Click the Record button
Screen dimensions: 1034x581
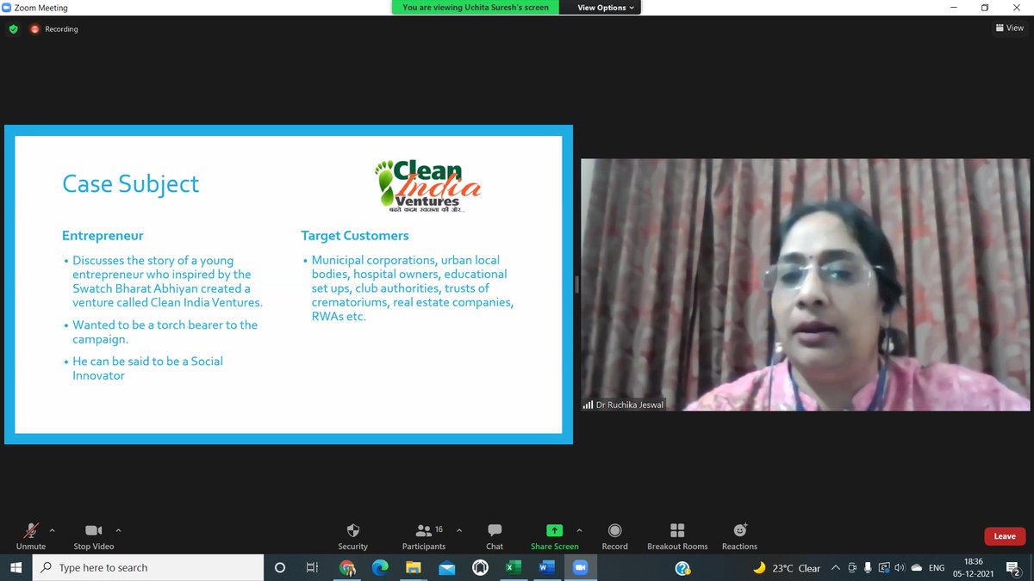click(614, 535)
